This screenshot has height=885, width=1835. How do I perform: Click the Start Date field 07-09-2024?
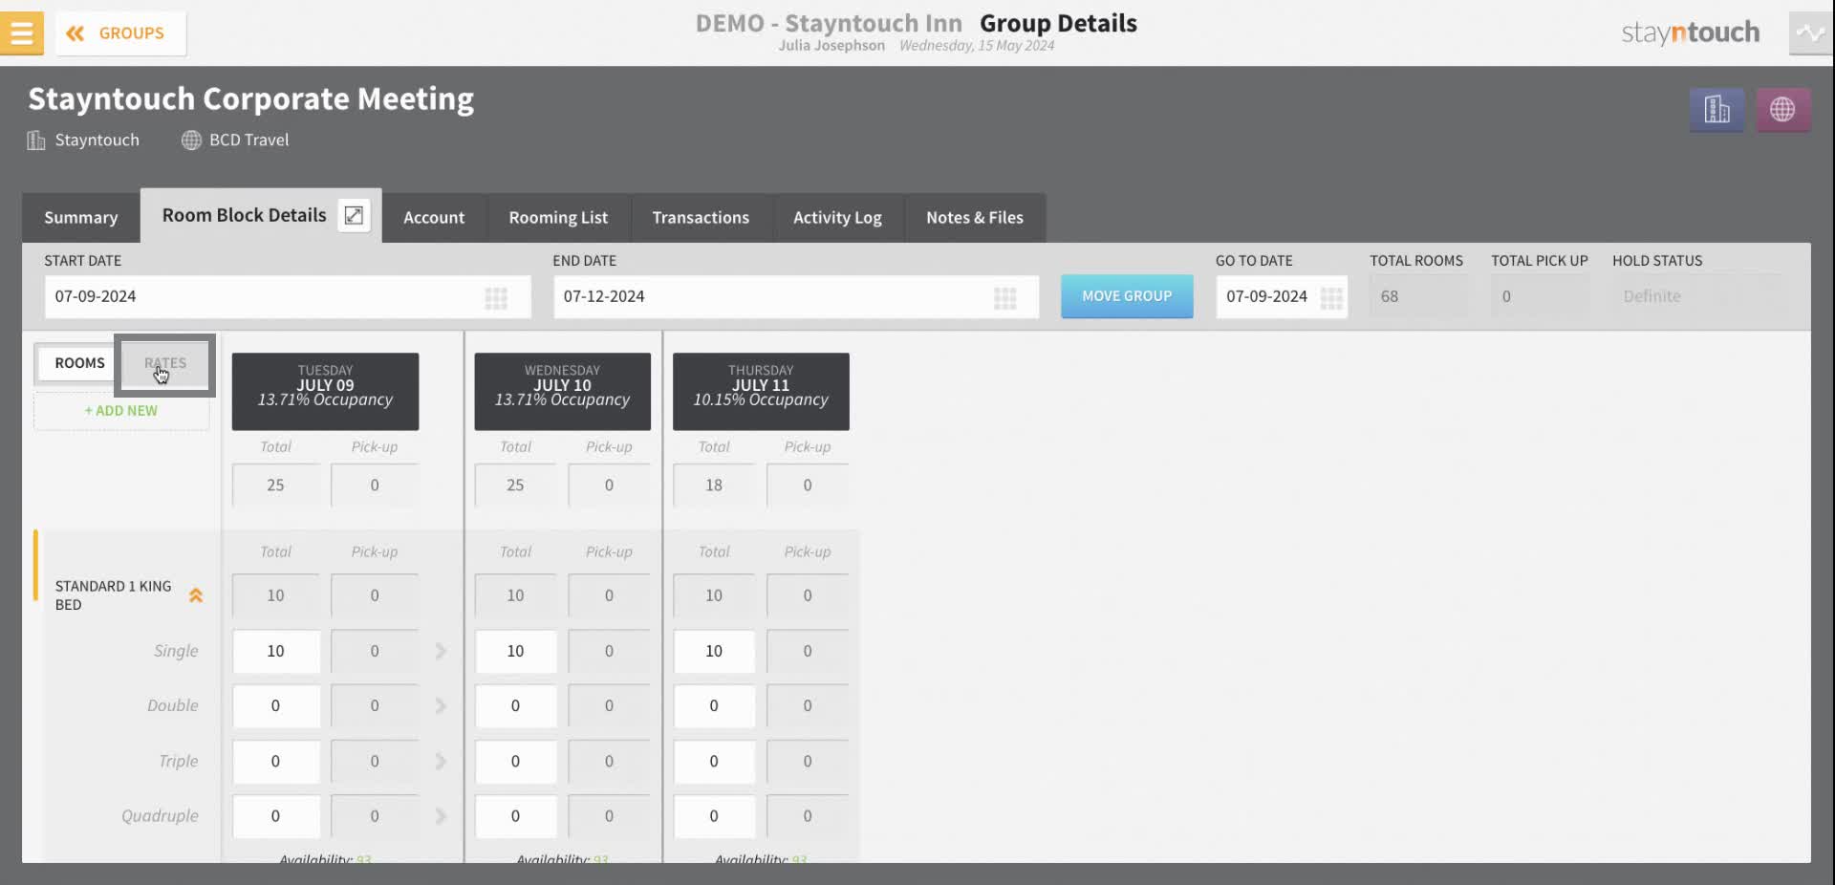point(288,297)
